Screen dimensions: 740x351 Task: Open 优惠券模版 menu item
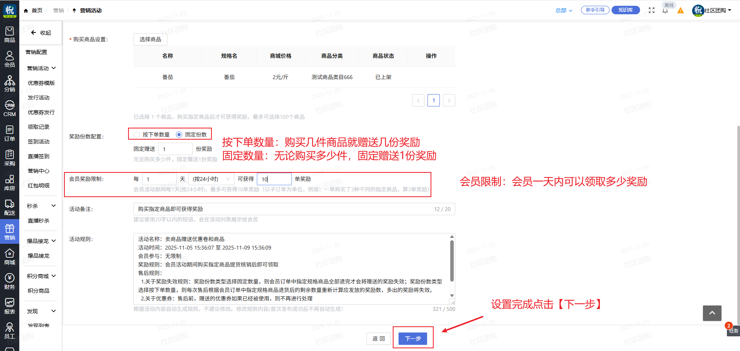click(x=41, y=83)
